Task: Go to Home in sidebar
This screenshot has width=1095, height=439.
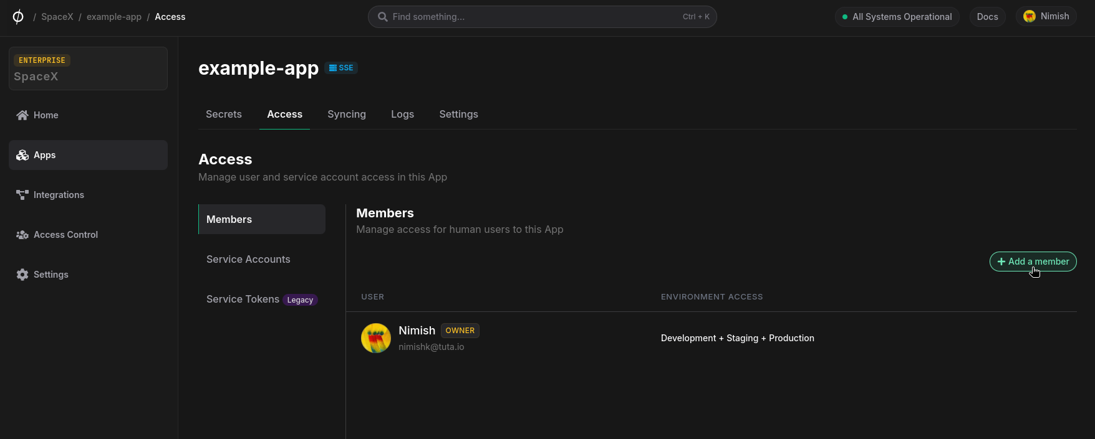Action: [x=88, y=115]
